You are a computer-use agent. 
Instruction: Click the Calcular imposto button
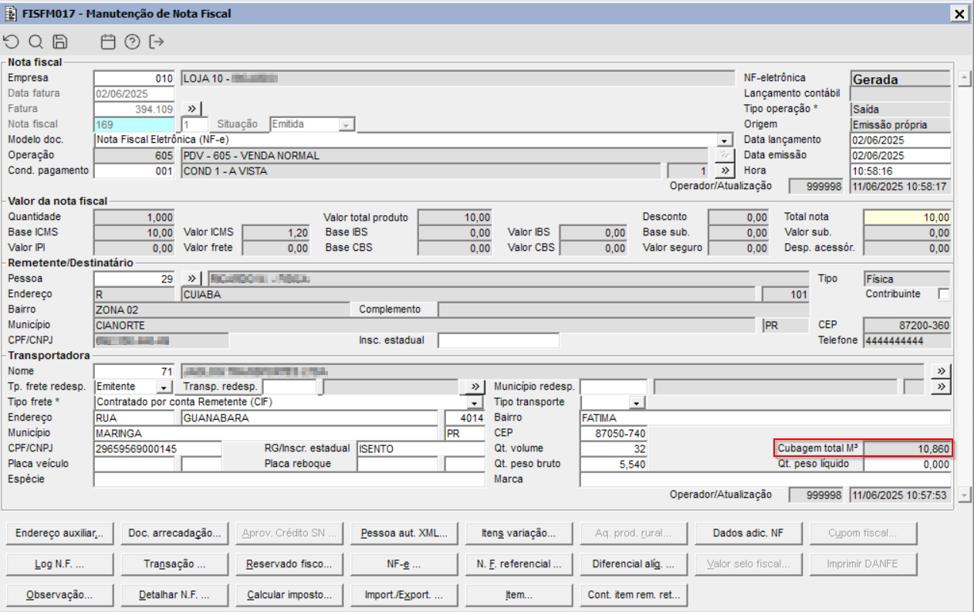pos(289,595)
